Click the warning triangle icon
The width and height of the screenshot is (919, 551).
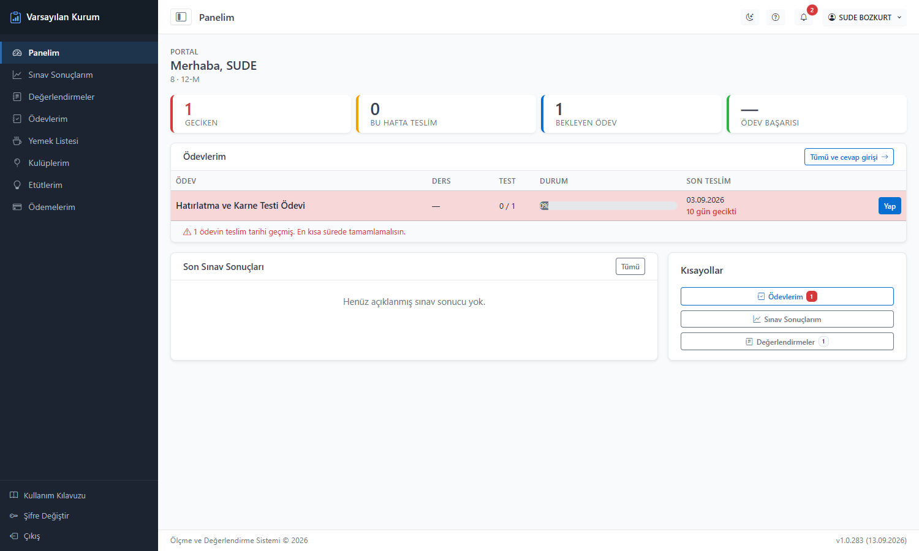(187, 231)
